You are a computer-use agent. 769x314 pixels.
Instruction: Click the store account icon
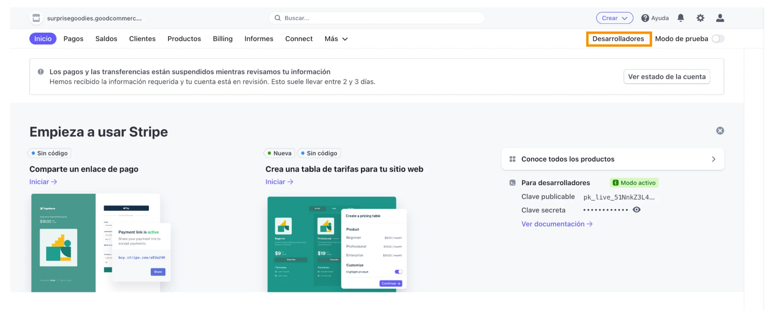point(36,18)
